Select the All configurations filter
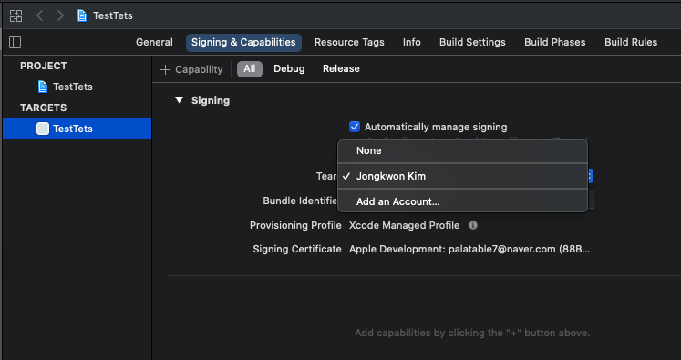 point(250,68)
